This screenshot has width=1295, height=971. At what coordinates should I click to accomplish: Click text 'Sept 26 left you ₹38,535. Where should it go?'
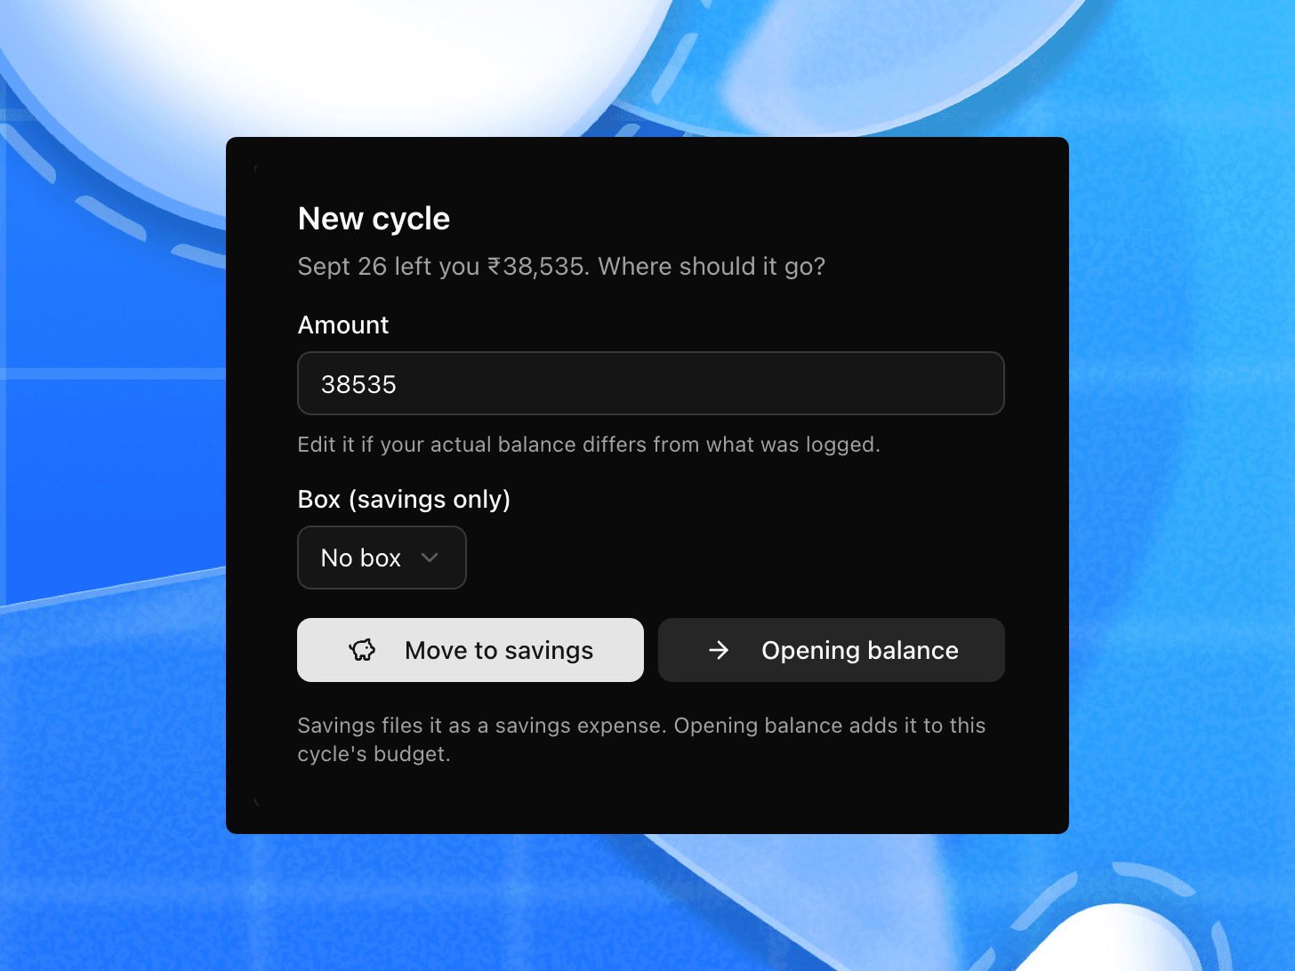(561, 267)
